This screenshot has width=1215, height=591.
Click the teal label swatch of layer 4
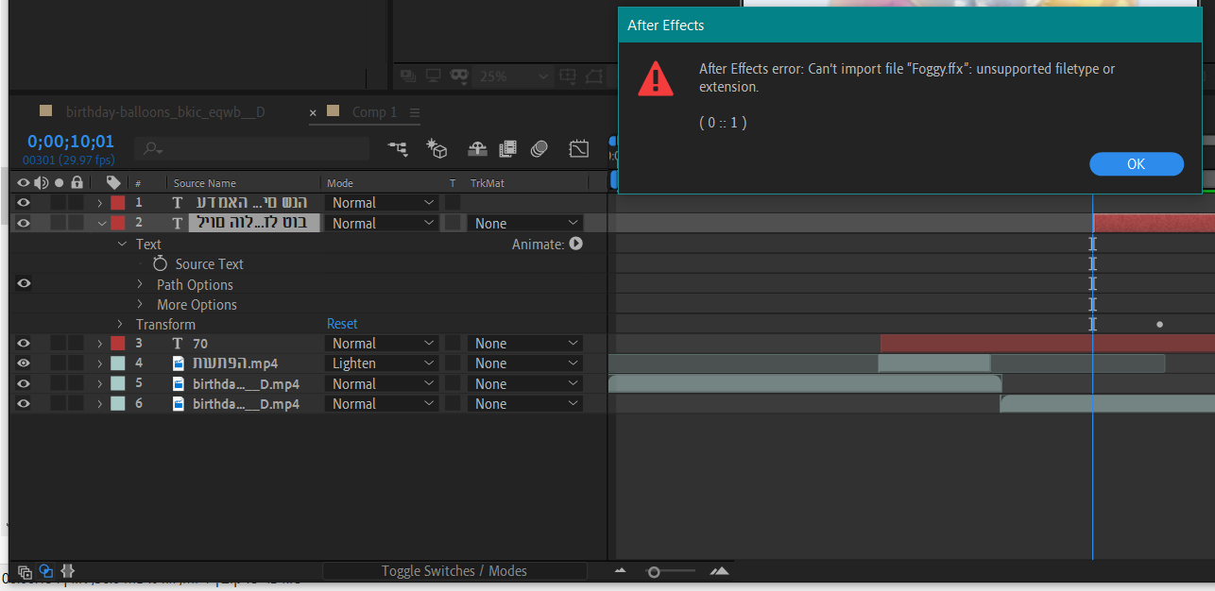pos(117,363)
